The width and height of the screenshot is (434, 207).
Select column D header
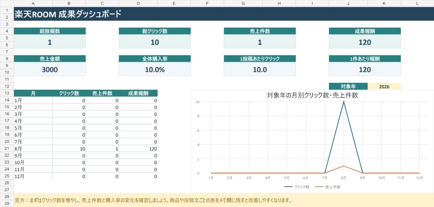[138, 3]
